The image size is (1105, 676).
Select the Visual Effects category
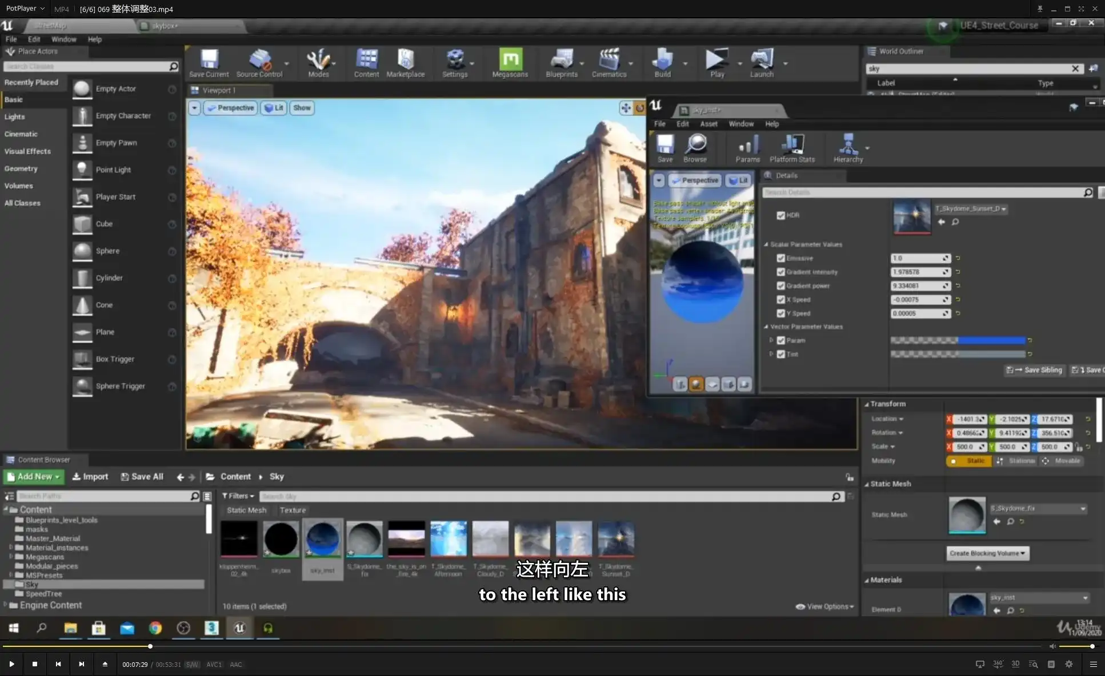click(27, 151)
